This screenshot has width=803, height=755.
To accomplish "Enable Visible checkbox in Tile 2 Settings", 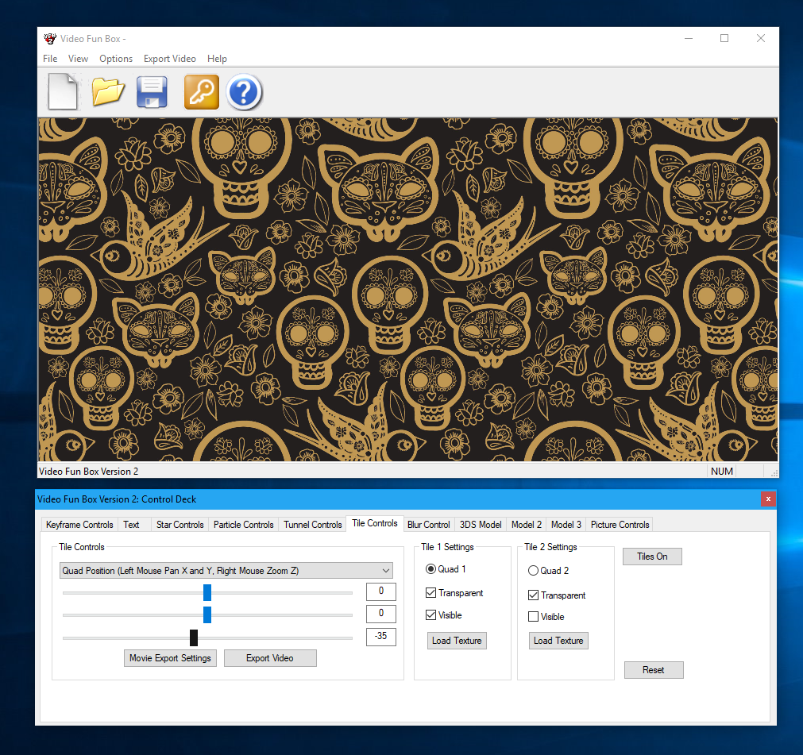I will point(533,617).
